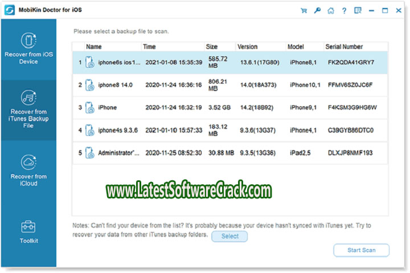Sort by the Name column header
Viewport: 410px width, 273px height.
(94, 47)
